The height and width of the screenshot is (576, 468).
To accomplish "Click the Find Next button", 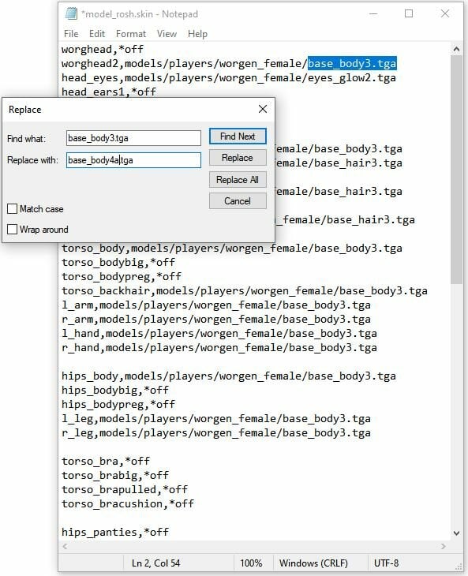I will (238, 137).
